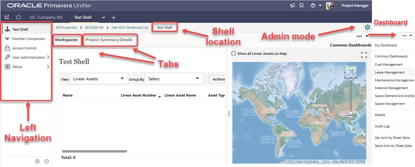
Task: Click the vertical panel splitter dots
Action: pos(229,114)
